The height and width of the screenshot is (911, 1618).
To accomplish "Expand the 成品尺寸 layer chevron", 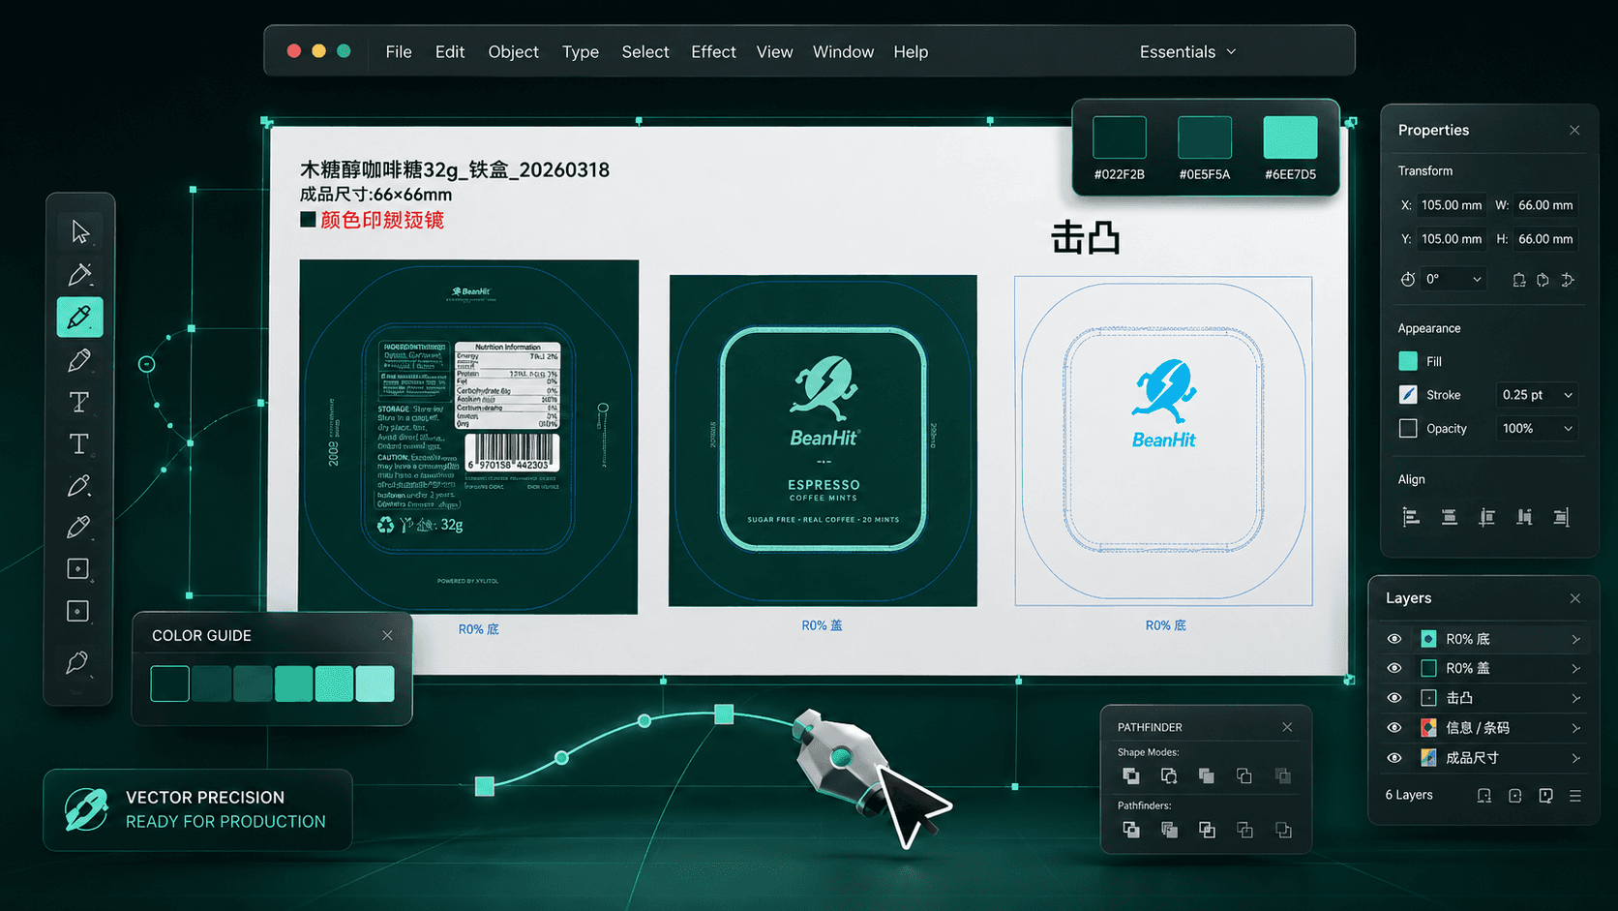I will [x=1575, y=758].
